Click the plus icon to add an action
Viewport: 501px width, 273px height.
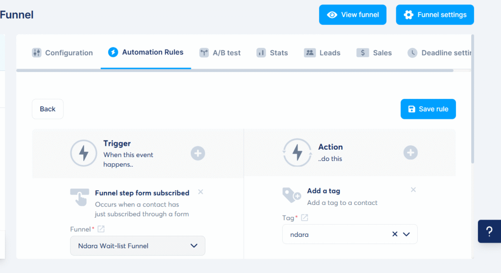(410, 153)
